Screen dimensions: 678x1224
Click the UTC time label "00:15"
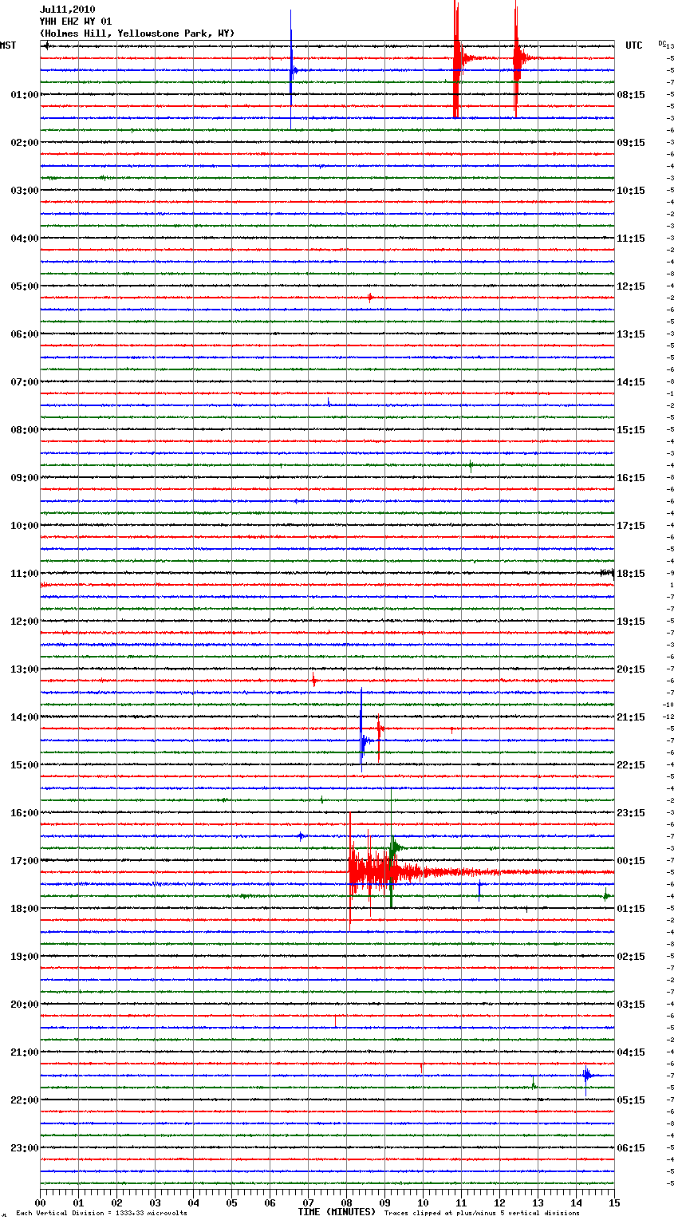[x=631, y=860]
